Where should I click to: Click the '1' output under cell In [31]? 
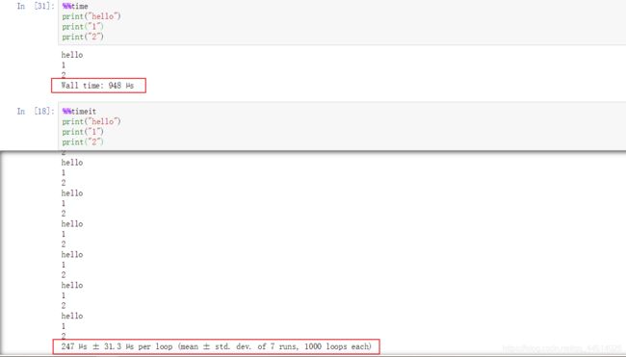click(64, 65)
